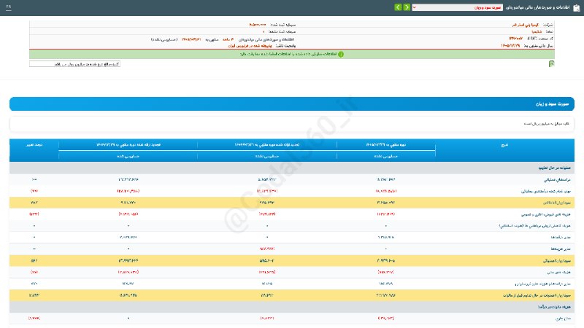Click the ISIC code value
Viewport: 584px width, 328px height.
point(516,39)
